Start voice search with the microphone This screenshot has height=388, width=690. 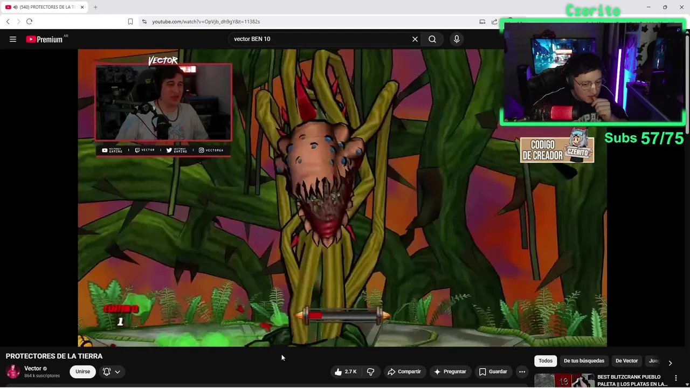click(457, 39)
